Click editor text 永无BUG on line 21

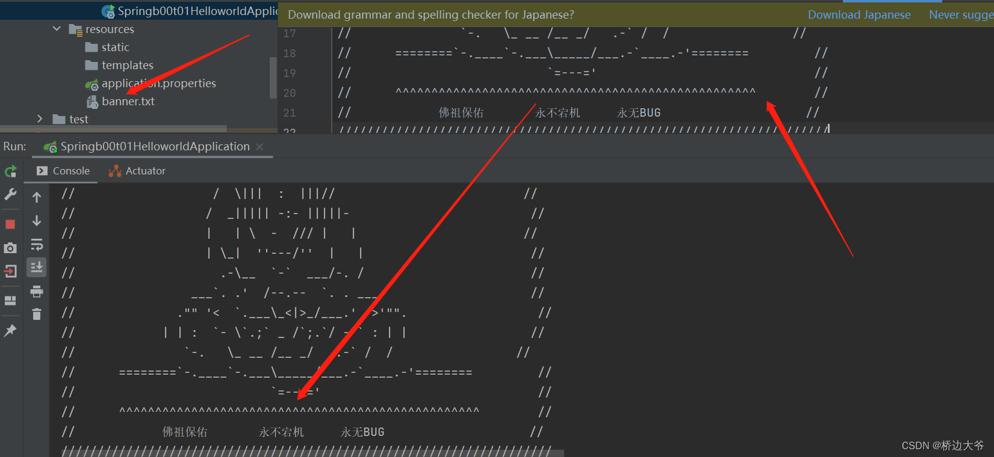639,112
